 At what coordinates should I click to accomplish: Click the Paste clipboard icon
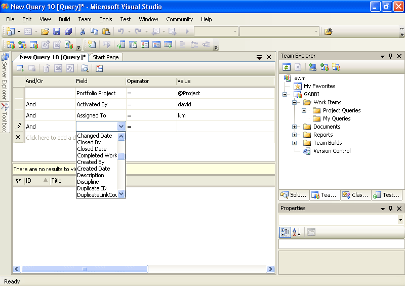[x=107, y=31]
